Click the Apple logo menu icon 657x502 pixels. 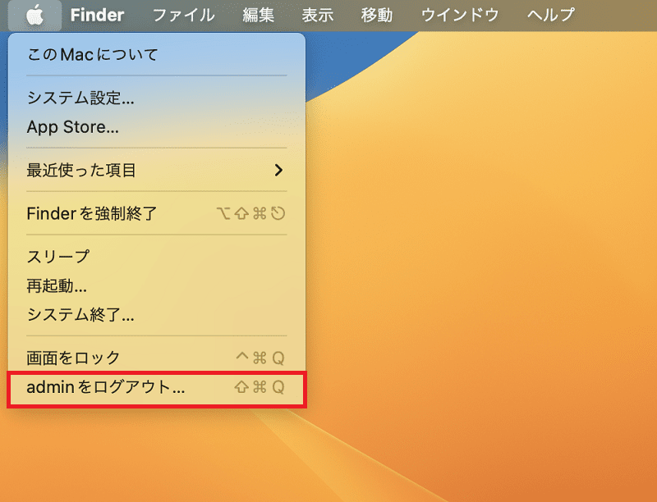click(x=34, y=15)
